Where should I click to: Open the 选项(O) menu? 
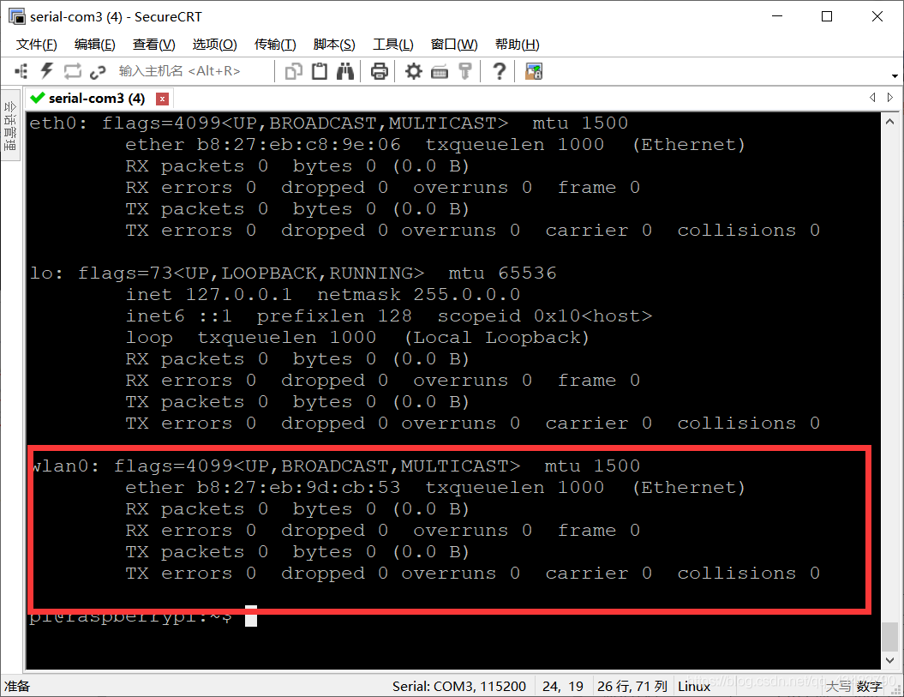click(x=214, y=45)
